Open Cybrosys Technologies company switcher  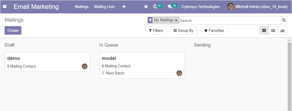pyautogui.click(x=200, y=7)
